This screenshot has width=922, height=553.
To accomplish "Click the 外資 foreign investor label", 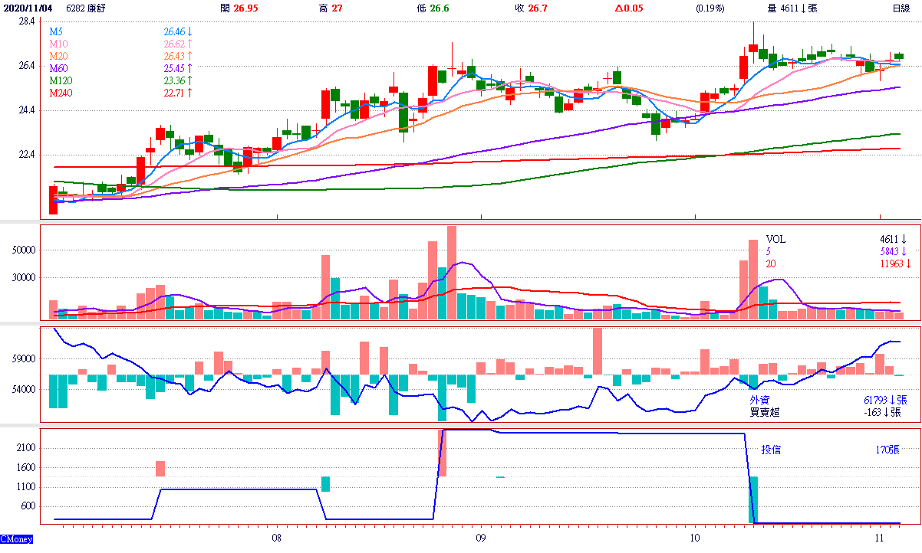I will tap(760, 400).
